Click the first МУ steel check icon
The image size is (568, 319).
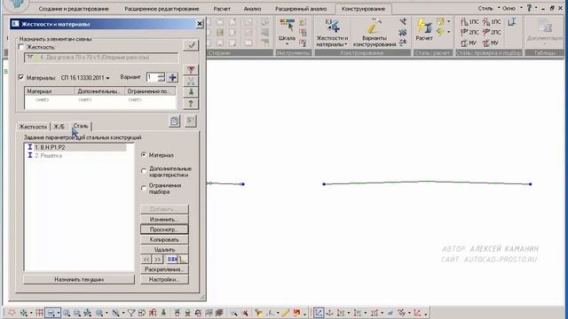tap(469, 43)
